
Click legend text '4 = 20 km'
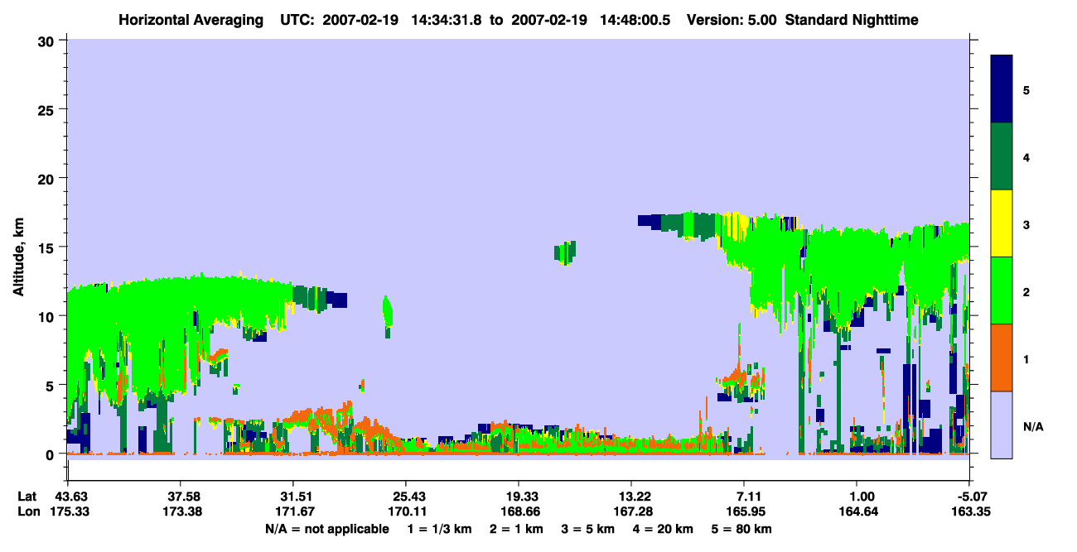(663, 529)
